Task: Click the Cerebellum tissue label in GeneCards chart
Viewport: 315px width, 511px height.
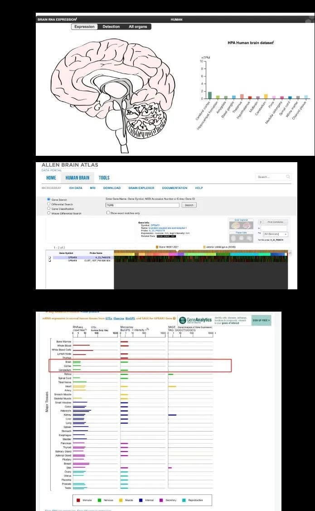Action: [x=65, y=370]
